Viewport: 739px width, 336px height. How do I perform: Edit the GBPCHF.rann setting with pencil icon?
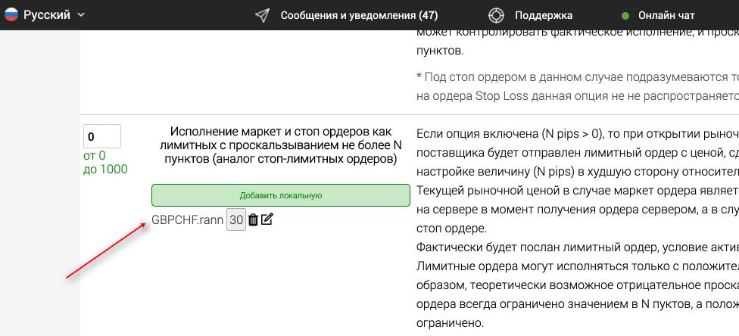click(267, 219)
